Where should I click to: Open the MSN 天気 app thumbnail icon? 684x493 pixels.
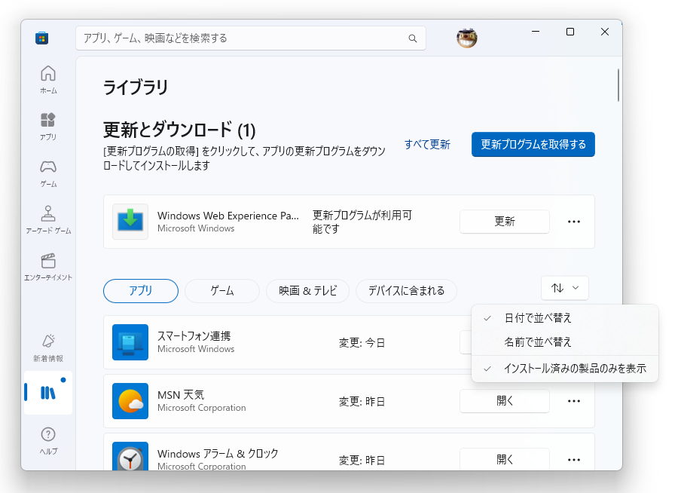pyautogui.click(x=130, y=400)
